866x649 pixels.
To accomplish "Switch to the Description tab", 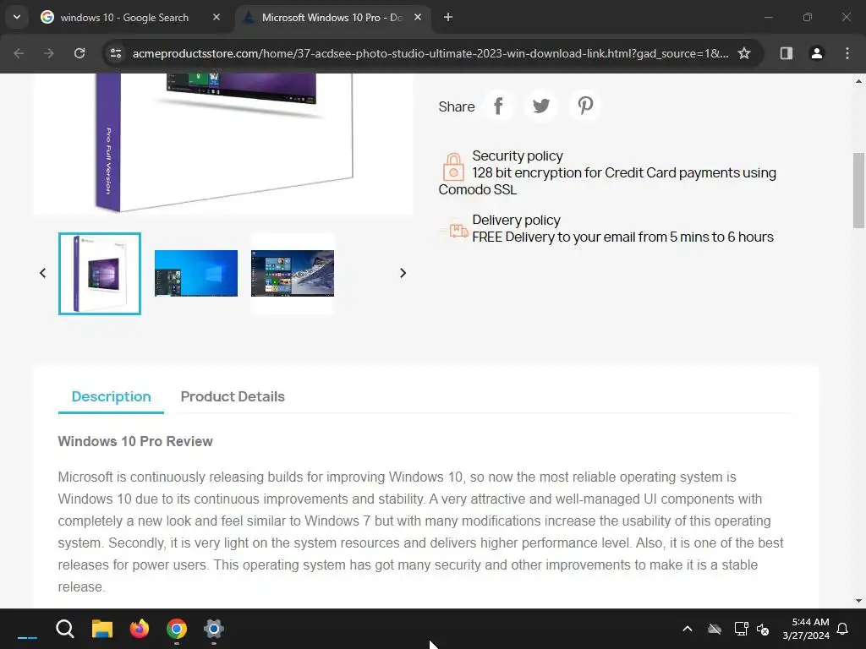I will tap(111, 397).
